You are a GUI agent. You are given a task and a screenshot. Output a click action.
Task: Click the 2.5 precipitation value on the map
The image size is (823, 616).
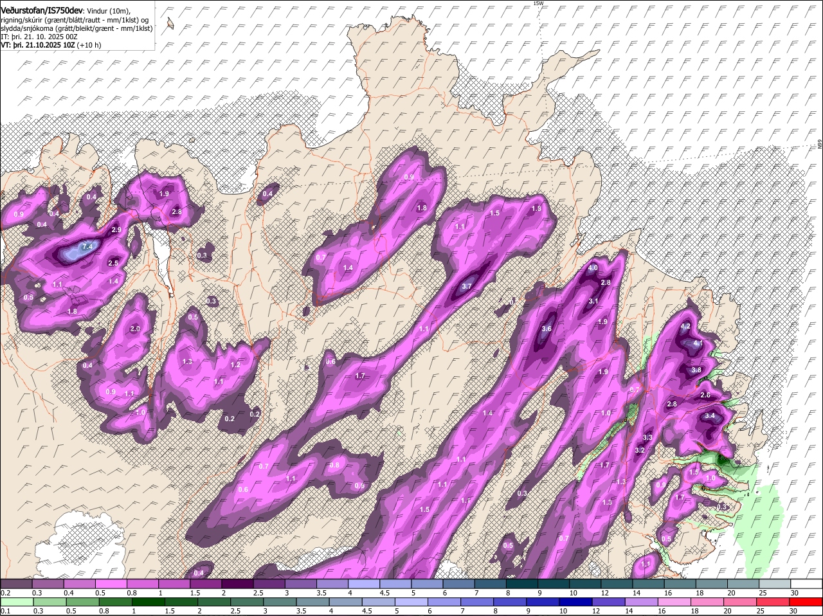pyautogui.click(x=113, y=263)
